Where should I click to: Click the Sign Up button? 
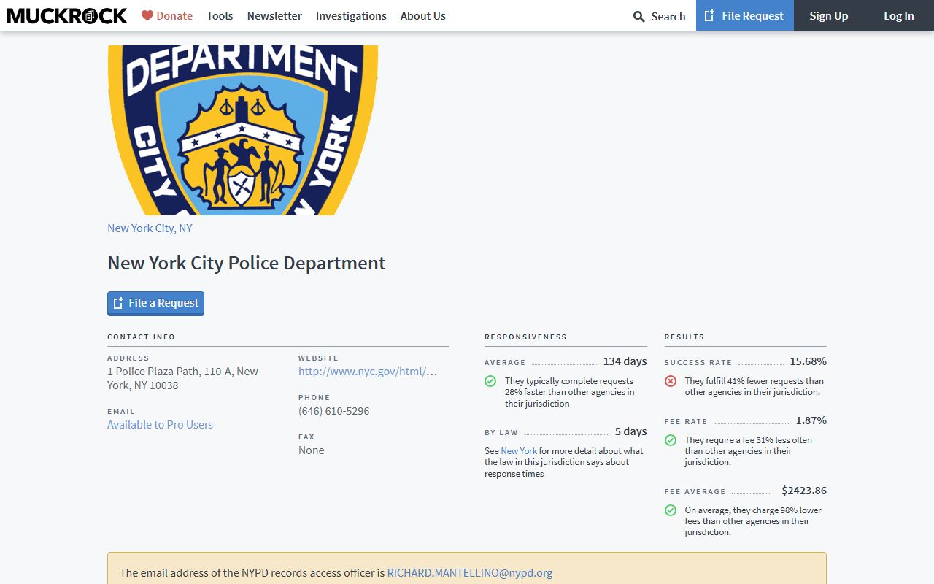829,15
